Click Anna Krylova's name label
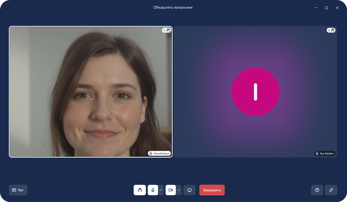 coord(159,153)
